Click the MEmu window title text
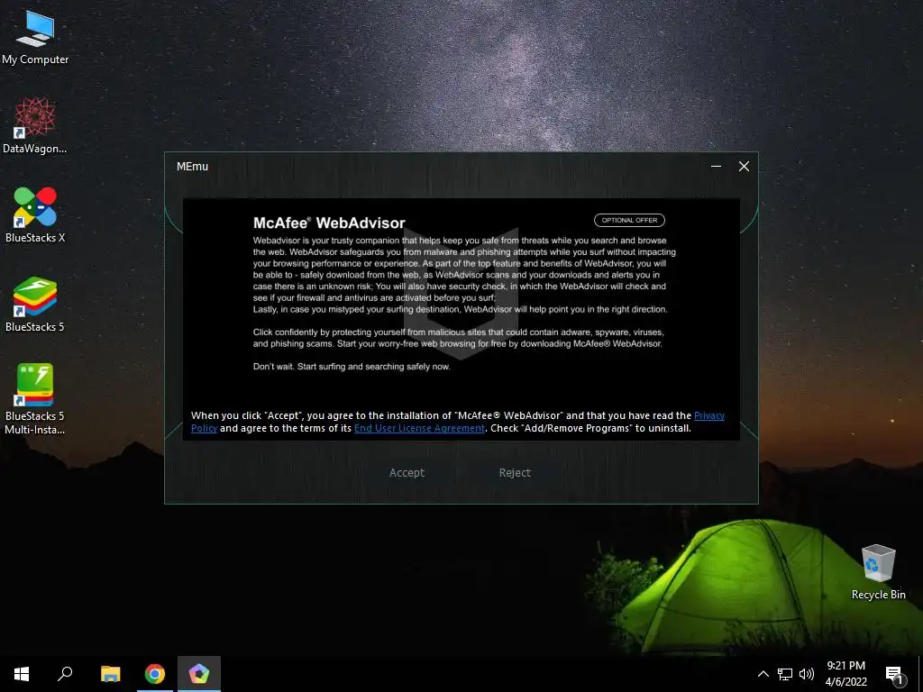The height and width of the screenshot is (692, 923). [x=193, y=167]
